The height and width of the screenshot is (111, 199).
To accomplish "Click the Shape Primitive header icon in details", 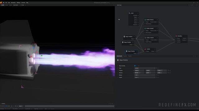I will pyautogui.click(x=118, y=60).
